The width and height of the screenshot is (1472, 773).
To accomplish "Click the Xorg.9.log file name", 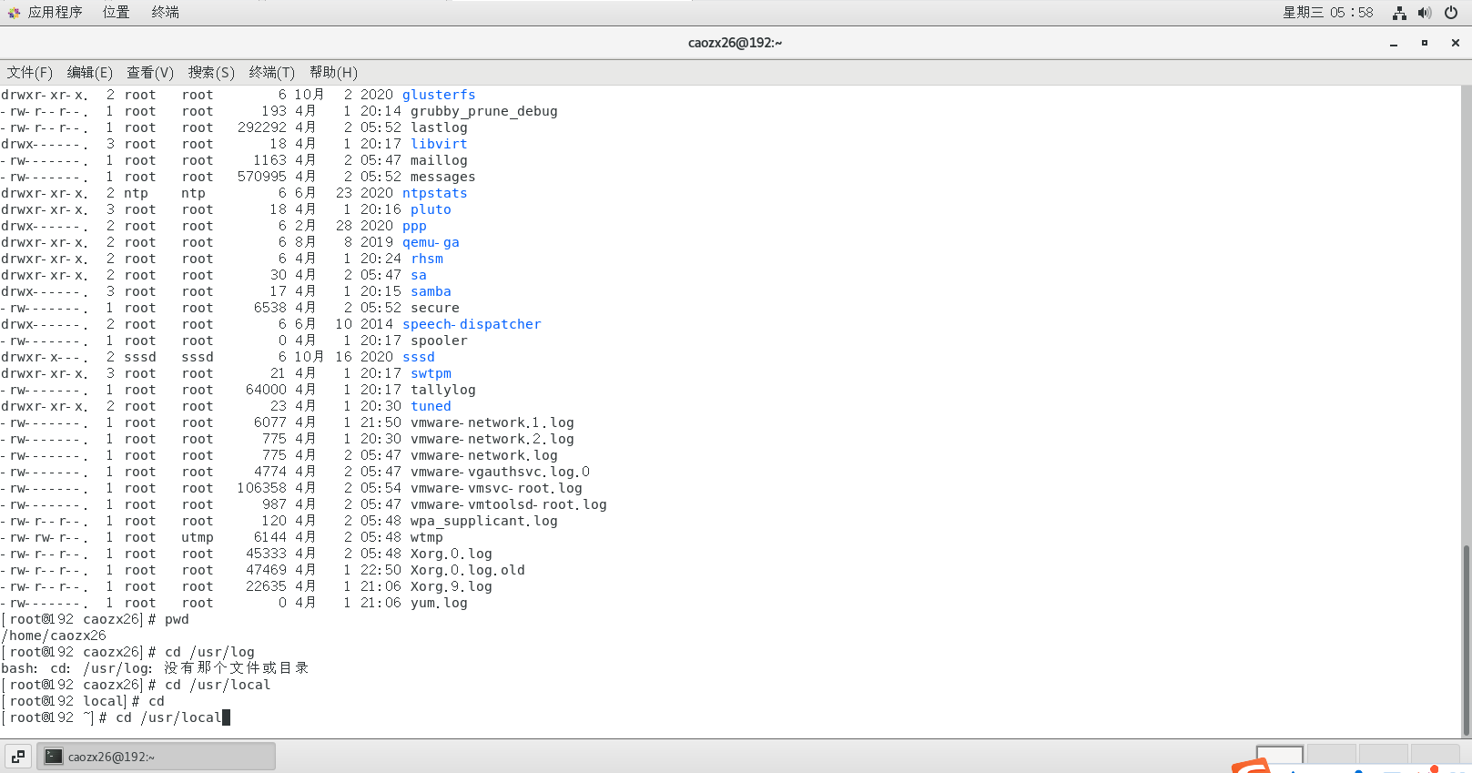I will [451, 586].
